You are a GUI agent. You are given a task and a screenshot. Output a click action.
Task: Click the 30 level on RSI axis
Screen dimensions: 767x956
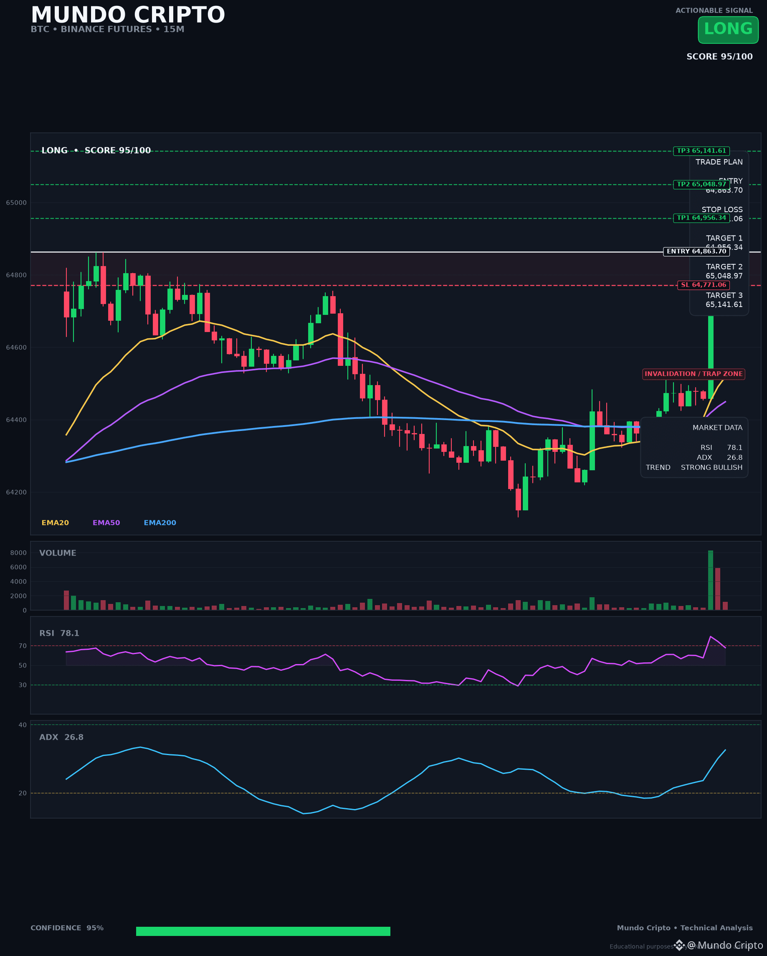pyautogui.click(x=23, y=685)
